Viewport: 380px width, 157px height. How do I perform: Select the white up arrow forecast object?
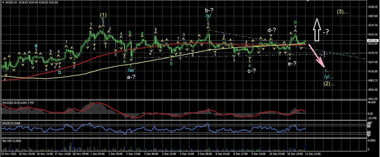click(317, 30)
